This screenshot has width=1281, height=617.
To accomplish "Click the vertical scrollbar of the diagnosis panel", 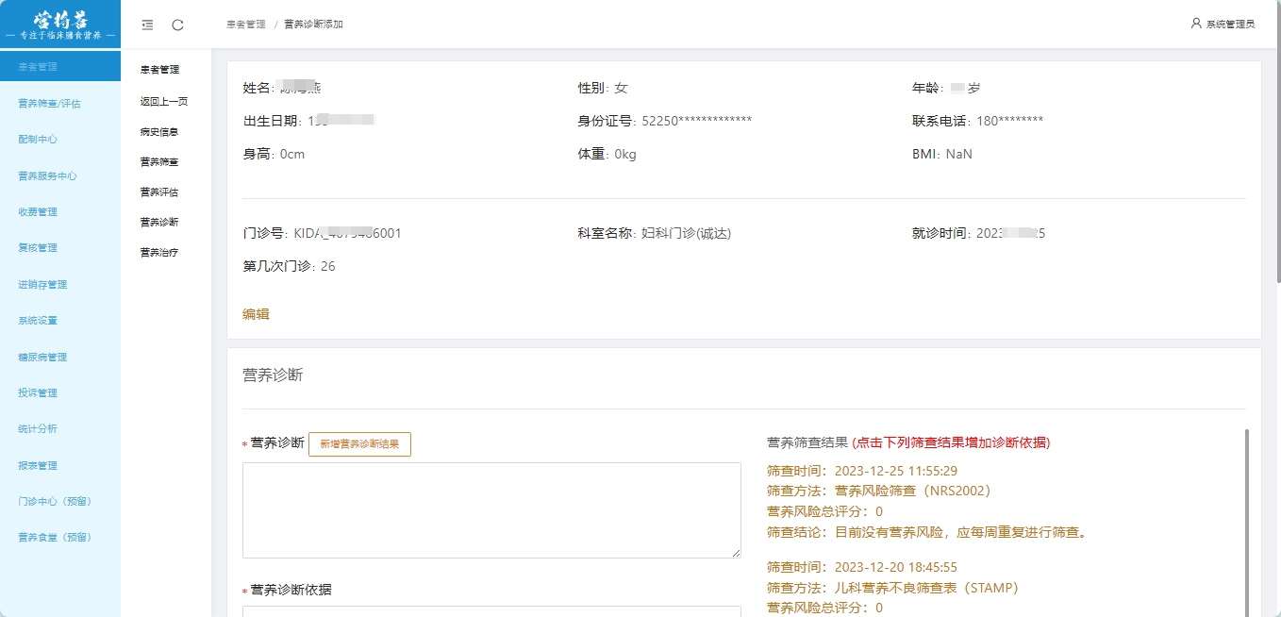I will point(1246,519).
